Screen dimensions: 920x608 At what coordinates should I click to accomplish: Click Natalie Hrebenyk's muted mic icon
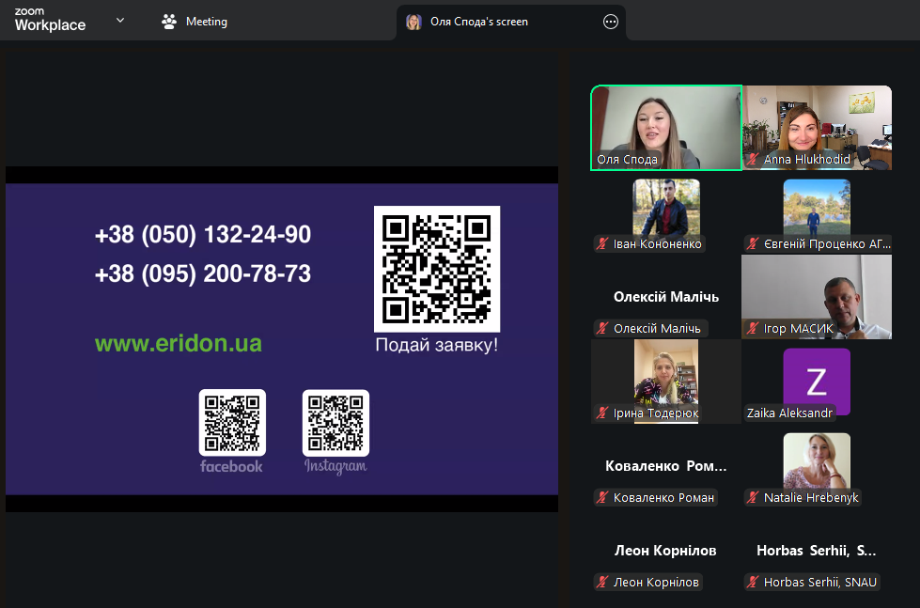click(754, 498)
